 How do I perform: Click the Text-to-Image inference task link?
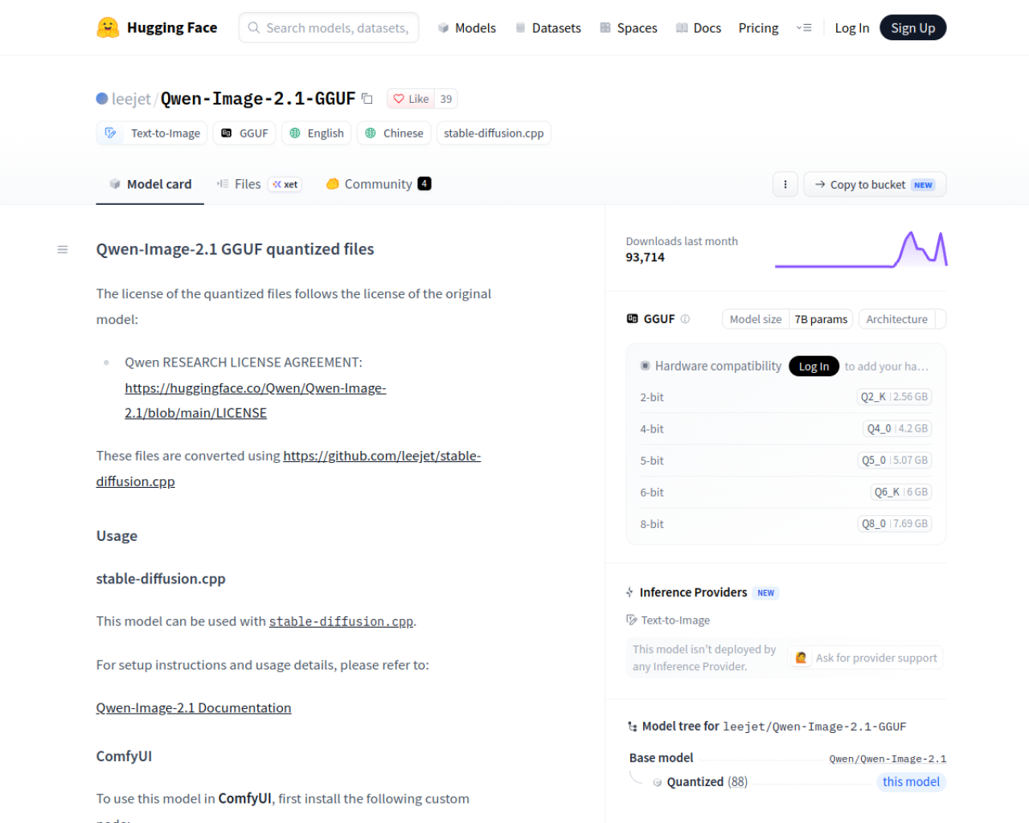click(x=668, y=620)
